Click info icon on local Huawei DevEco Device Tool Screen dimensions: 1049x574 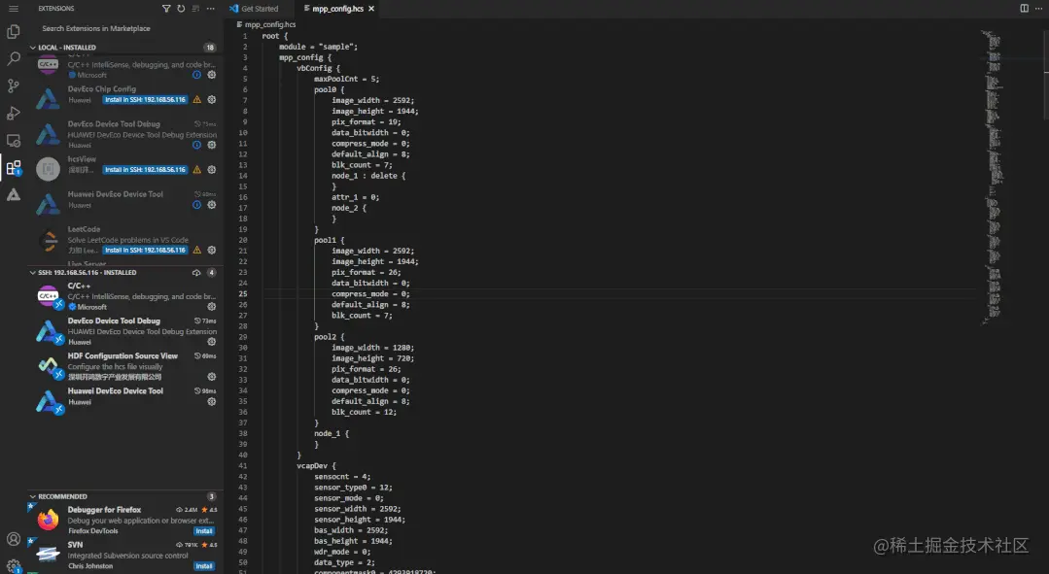click(196, 205)
